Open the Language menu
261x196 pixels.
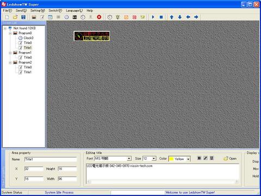pyautogui.click(x=74, y=11)
